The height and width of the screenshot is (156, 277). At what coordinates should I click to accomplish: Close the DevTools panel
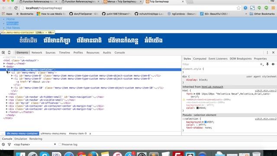273,52
